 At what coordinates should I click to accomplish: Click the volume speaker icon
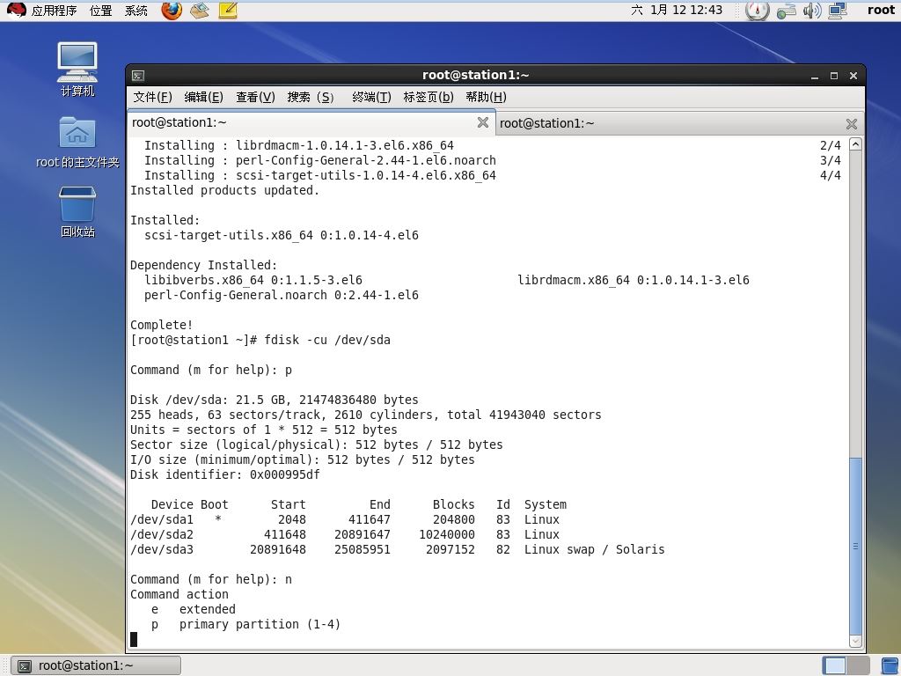pos(812,11)
